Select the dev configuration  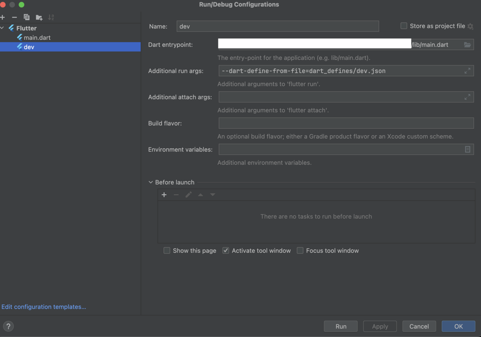point(70,47)
